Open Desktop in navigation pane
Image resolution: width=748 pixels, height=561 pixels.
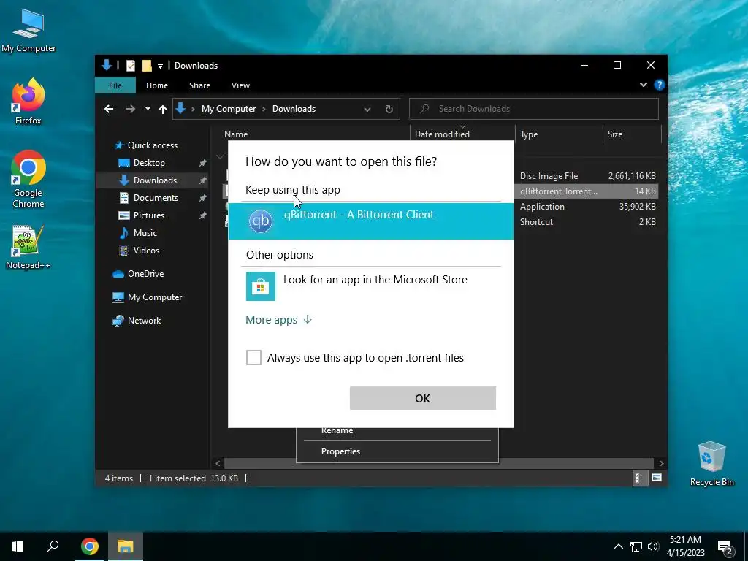pos(149,163)
